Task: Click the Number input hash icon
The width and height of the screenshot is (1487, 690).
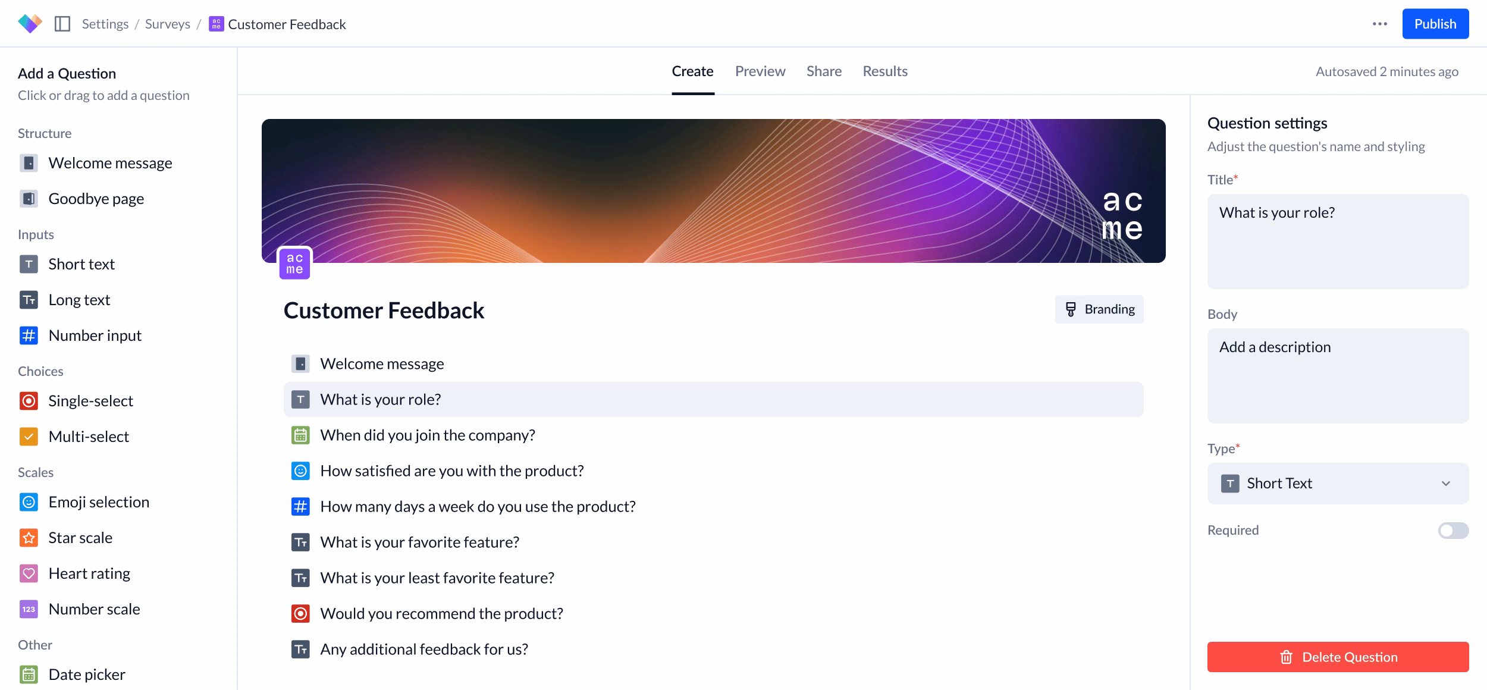Action: click(29, 335)
